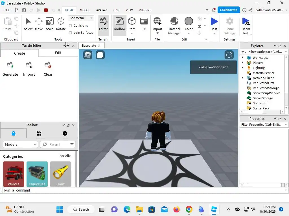Screen dimensions: 289x216
Task: Expand the NetworkClient tree node
Action: pyautogui.click(x=242, y=78)
